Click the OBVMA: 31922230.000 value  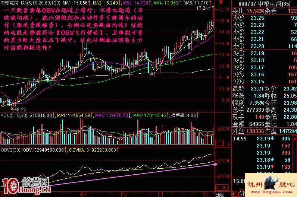point(93,150)
